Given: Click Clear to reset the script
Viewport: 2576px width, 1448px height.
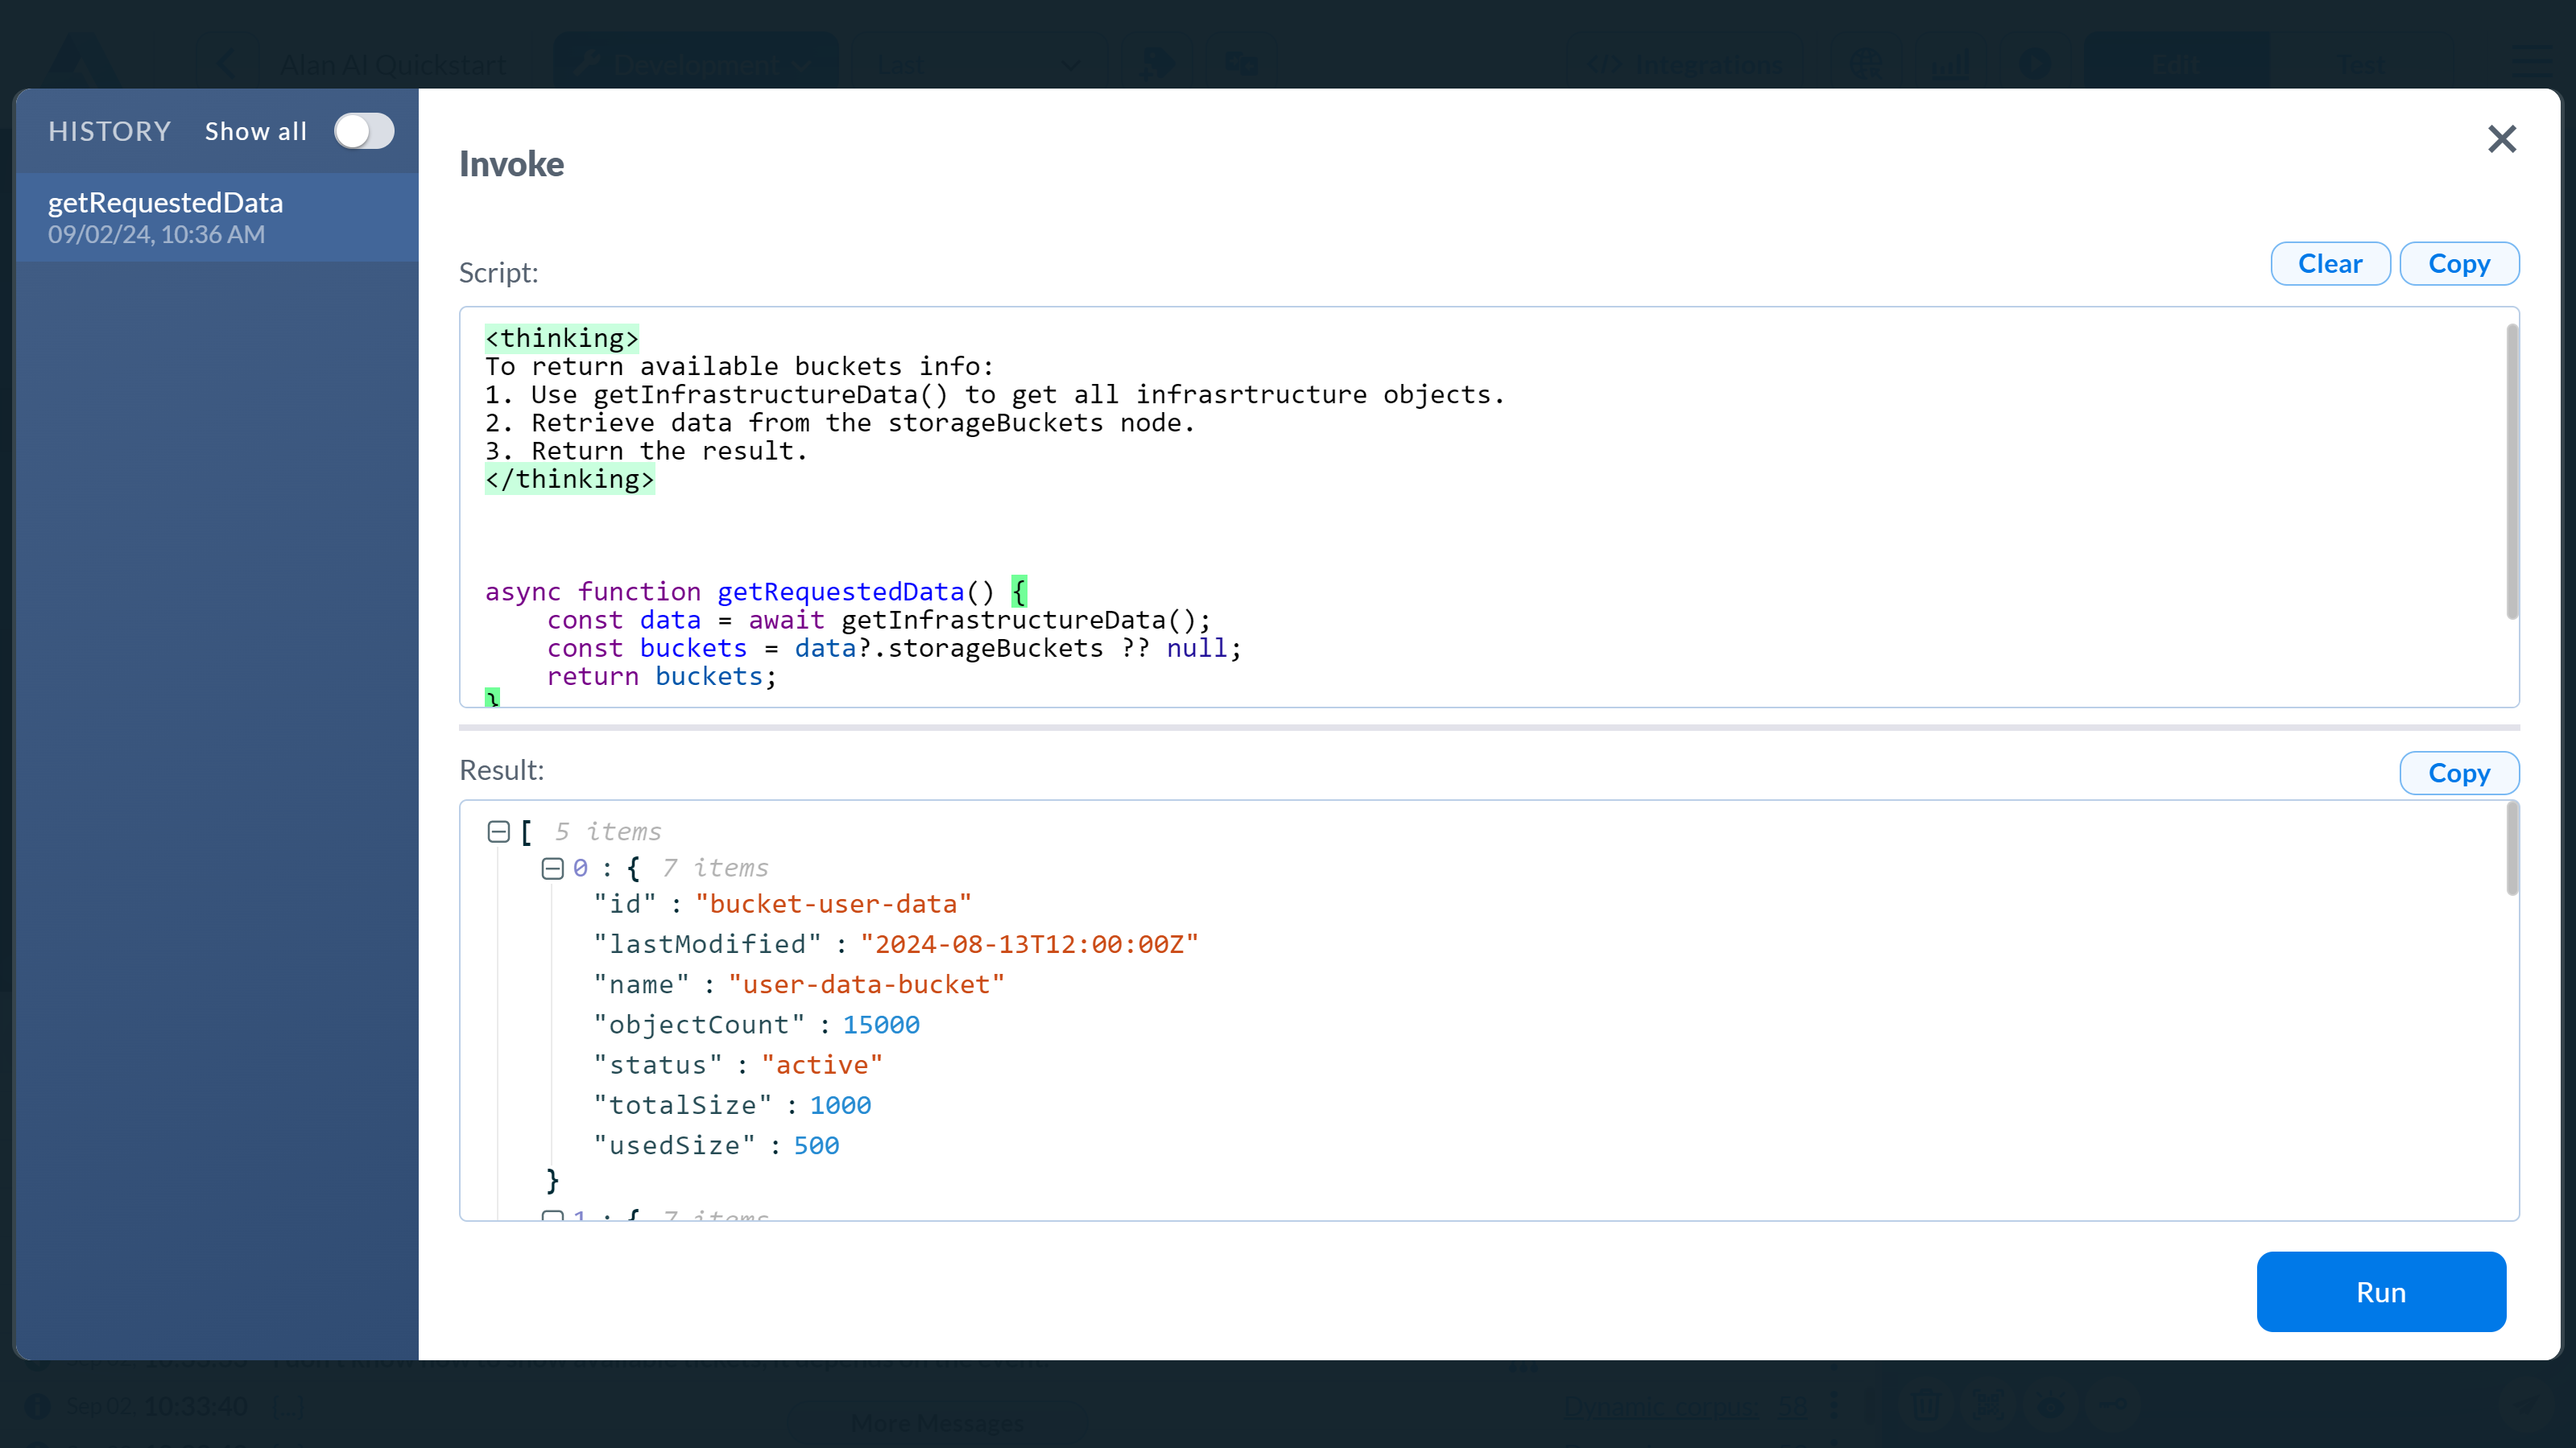Looking at the screenshot, I should (2330, 262).
